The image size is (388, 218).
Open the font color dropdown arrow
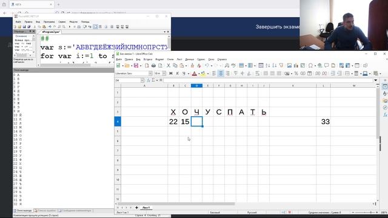[198, 74]
